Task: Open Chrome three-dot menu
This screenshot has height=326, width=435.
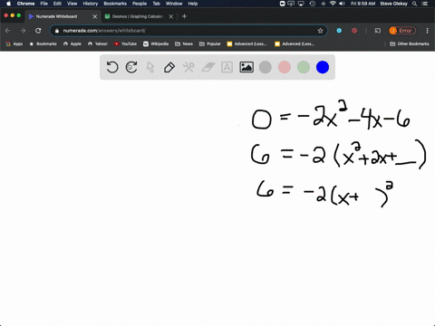Action: [x=427, y=31]
